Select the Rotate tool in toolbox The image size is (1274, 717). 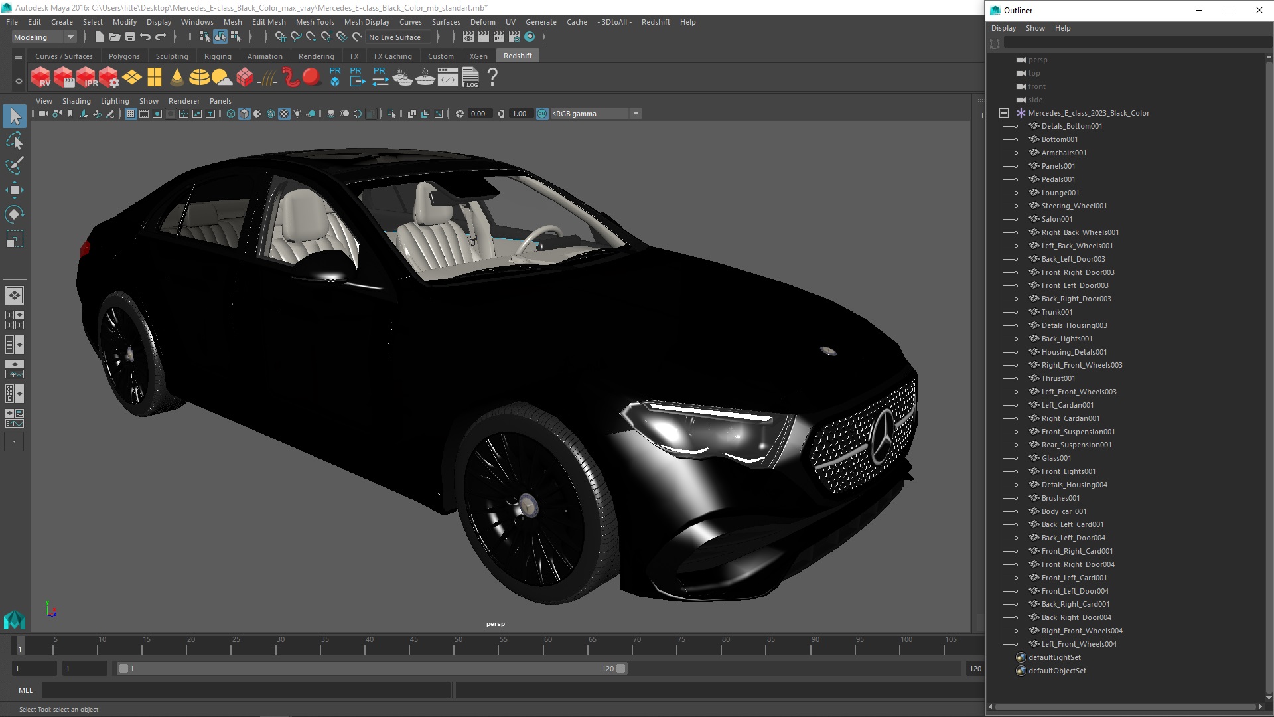(x=15, y=214)
